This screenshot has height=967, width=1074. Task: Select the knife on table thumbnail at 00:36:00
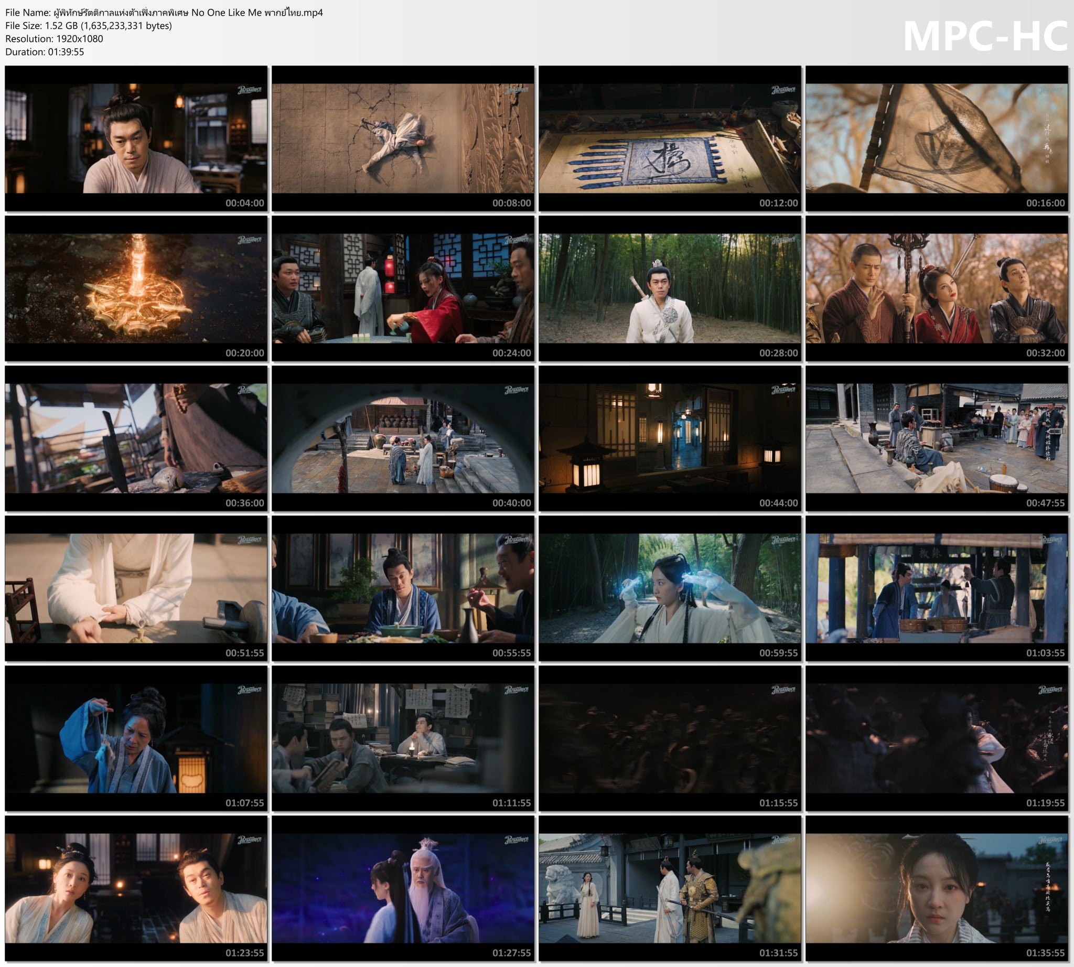136,438
